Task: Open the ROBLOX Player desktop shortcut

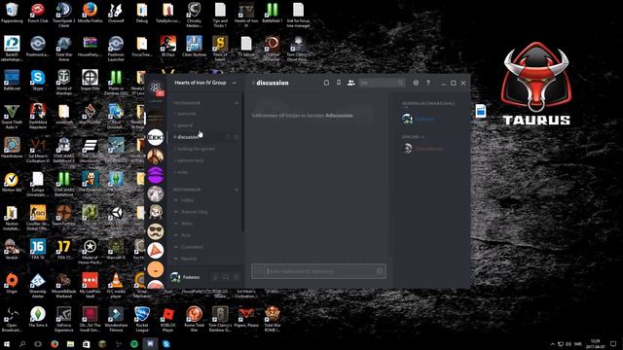Action: (x=168, y=320)
